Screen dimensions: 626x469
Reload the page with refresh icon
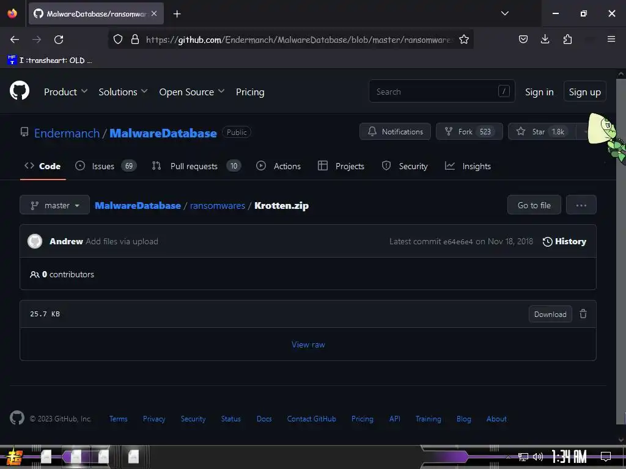pyautogui.click(x=59, y=40)
